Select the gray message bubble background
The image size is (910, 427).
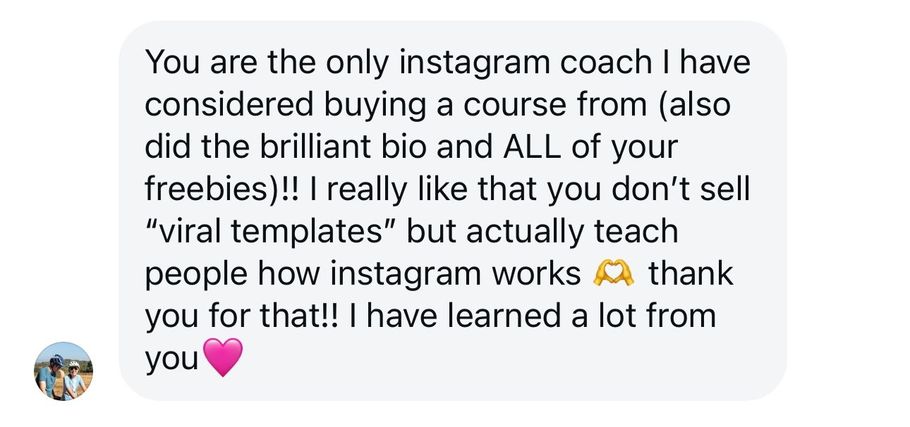coord(452,211)
